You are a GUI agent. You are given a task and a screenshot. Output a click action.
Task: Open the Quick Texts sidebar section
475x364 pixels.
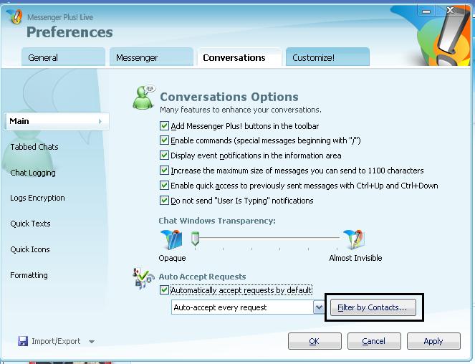click(x=30, y=224)
